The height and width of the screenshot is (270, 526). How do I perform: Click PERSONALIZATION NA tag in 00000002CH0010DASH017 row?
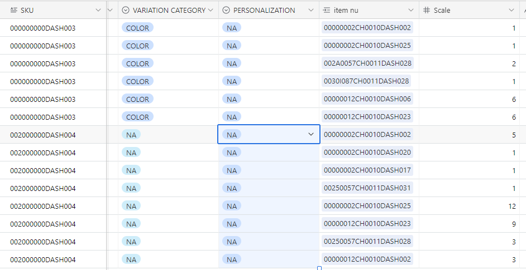click(x=232, y=170)
